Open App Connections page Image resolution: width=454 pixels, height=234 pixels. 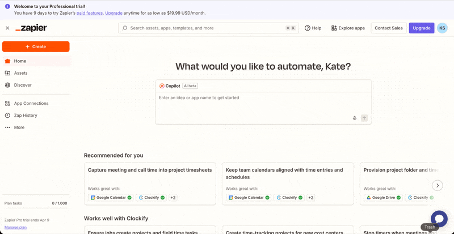(x=31, y=104)
